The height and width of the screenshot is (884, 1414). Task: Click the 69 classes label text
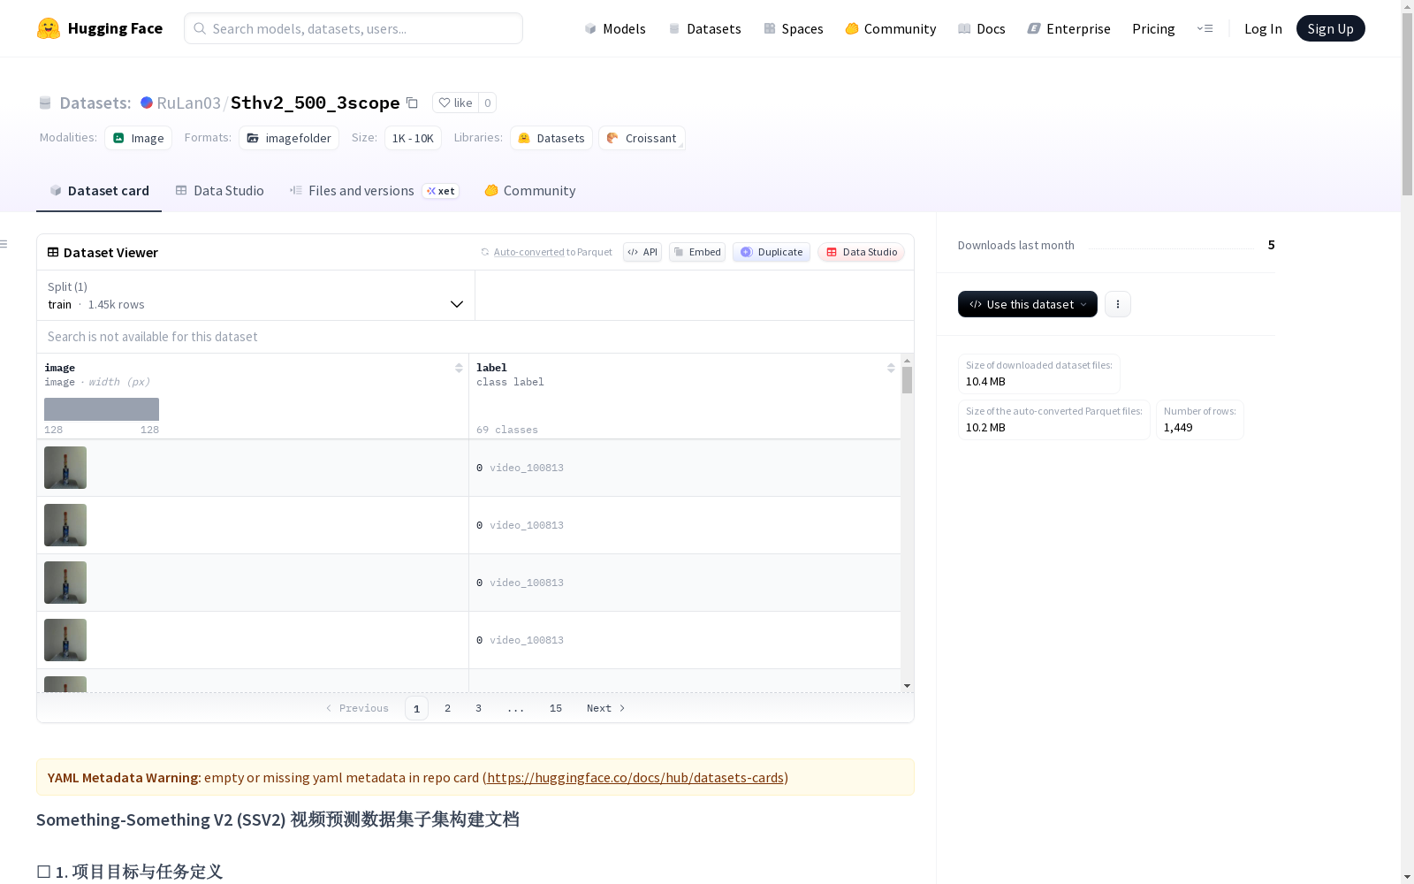click(507, 430)
